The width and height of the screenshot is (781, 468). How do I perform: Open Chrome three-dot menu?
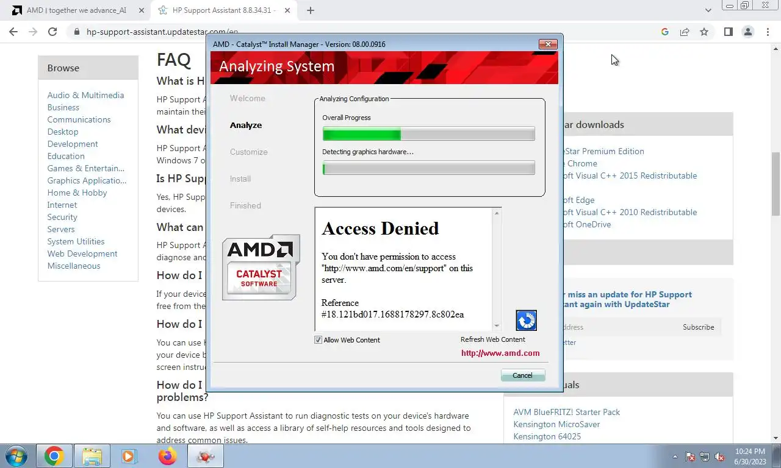click(768, 32)
